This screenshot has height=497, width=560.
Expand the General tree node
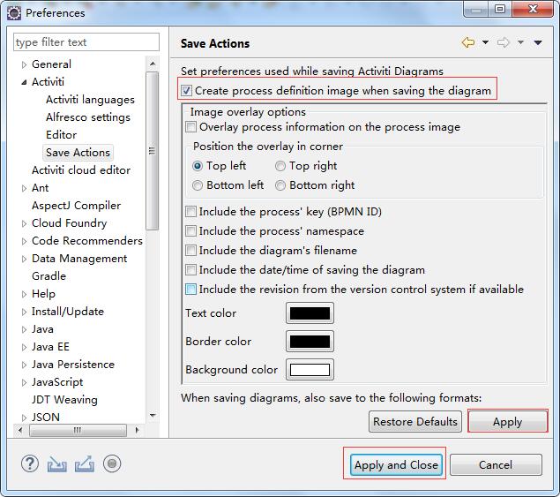click(24, 64)
